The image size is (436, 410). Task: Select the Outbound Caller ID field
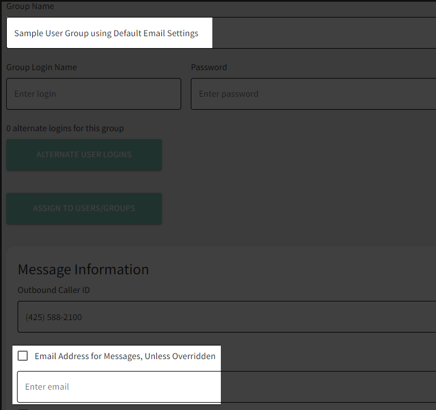click(x=226, y=317)
